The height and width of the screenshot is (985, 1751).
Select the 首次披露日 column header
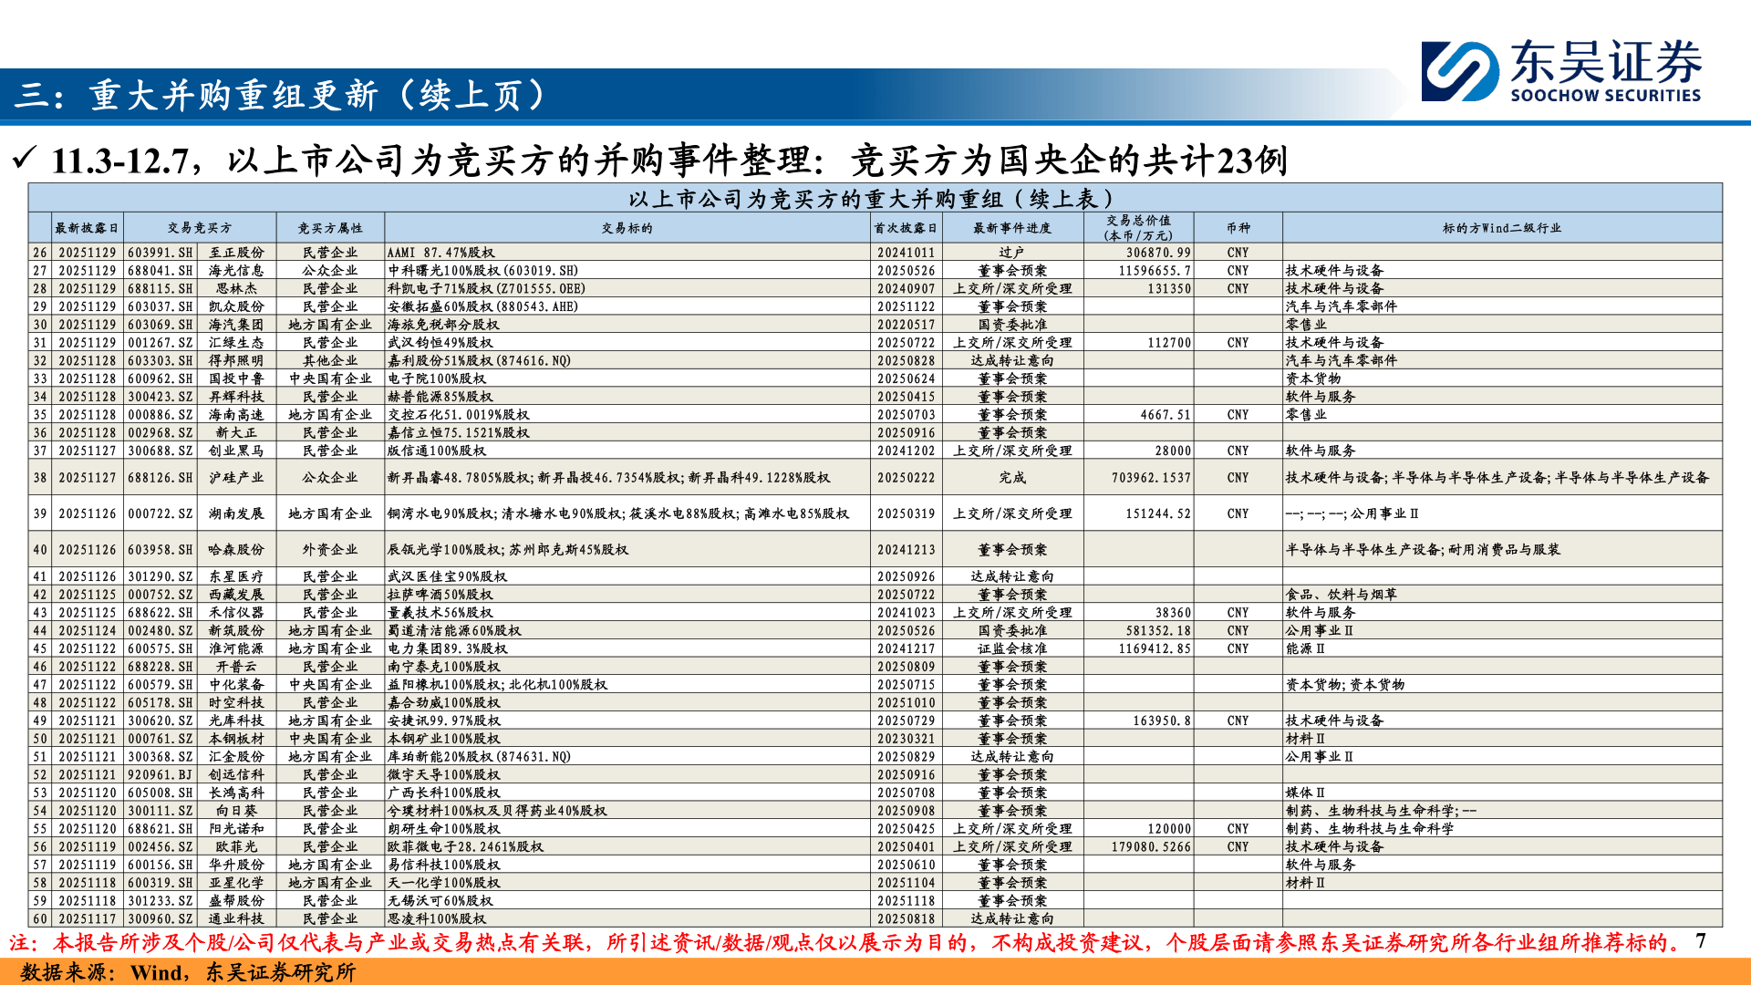[907, 228]
